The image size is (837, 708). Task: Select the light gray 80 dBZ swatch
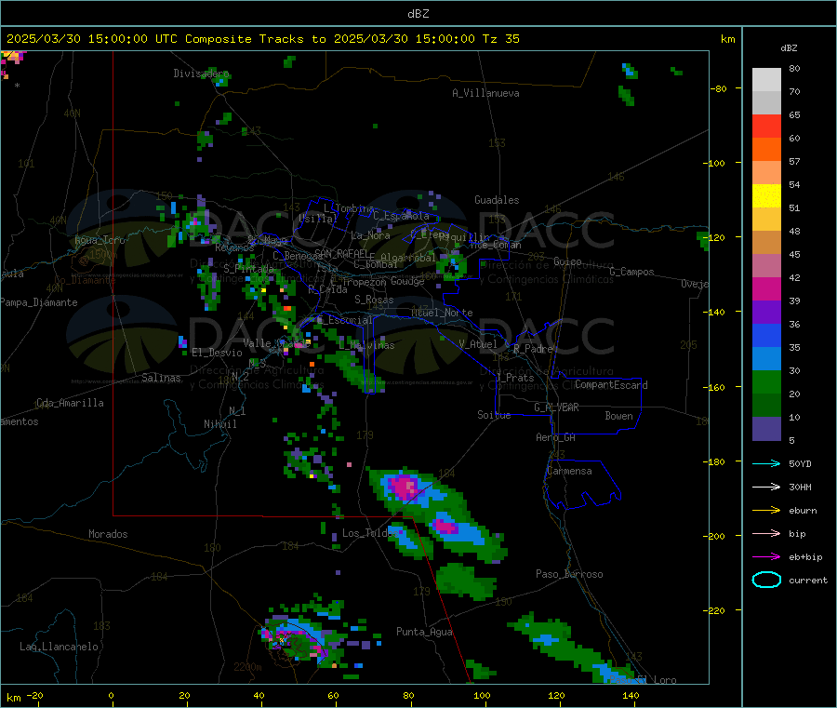[x=766, y=80]
